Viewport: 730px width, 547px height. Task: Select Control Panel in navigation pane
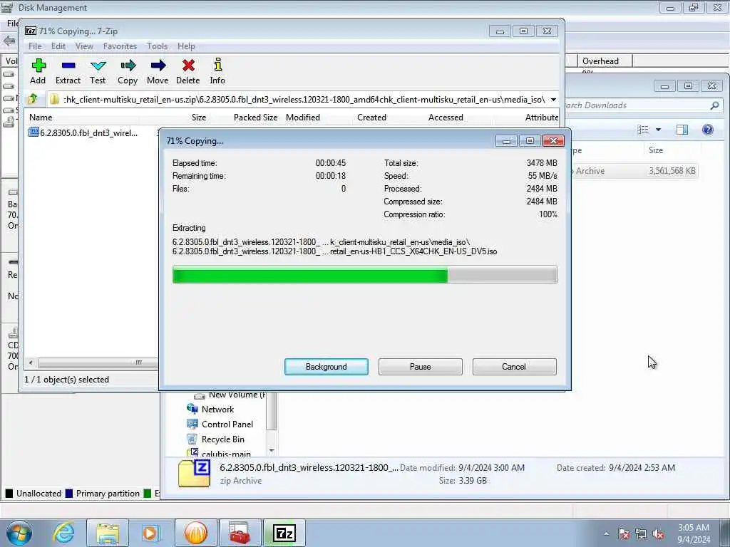coord(227,424)
